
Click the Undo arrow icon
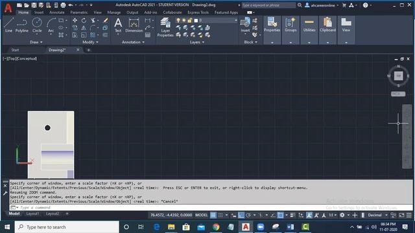tap(71, 5)
